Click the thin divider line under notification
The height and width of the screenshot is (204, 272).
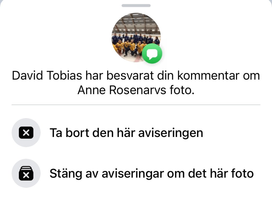(x=136, y=105)
